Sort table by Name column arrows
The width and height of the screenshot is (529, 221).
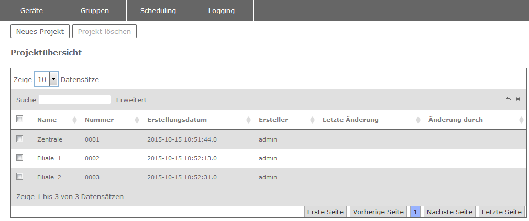point(74,120)
